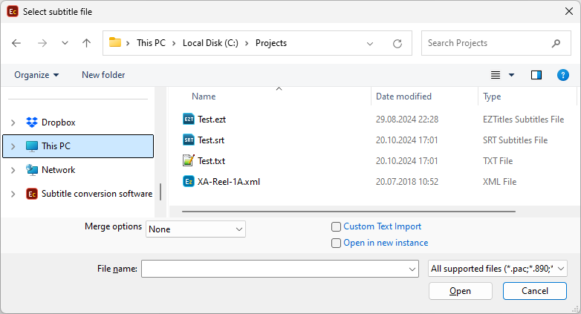Expand the Subtitle conversion software node
This screenshot has height=314, width=581.
click(13, 194)
